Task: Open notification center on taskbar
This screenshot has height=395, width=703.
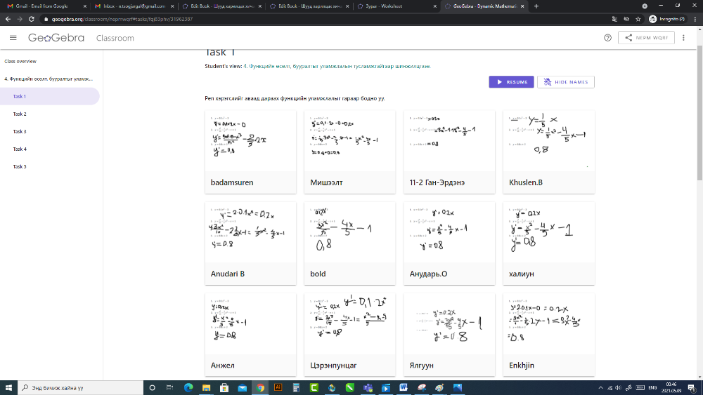Action: tap(692, 387)
